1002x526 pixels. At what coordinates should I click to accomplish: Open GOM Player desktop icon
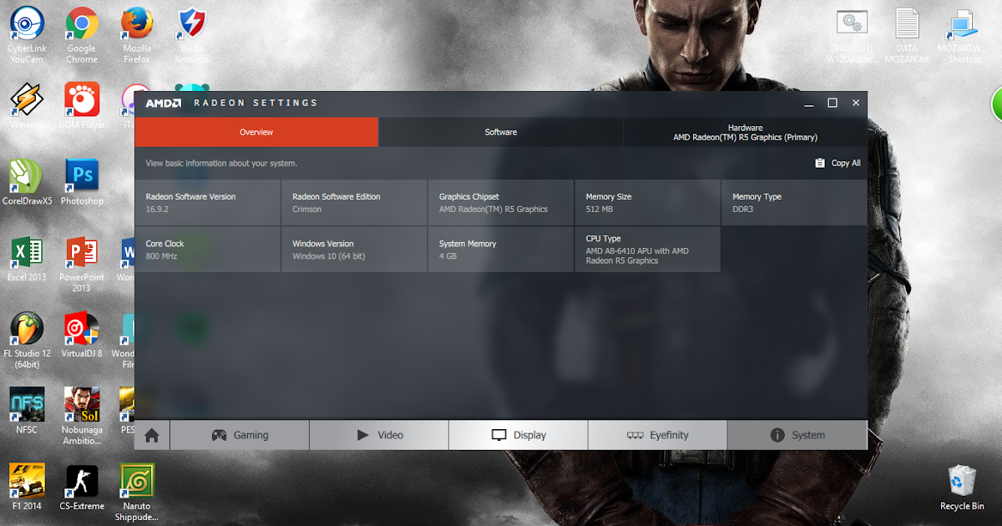click(x=82, y=106)
